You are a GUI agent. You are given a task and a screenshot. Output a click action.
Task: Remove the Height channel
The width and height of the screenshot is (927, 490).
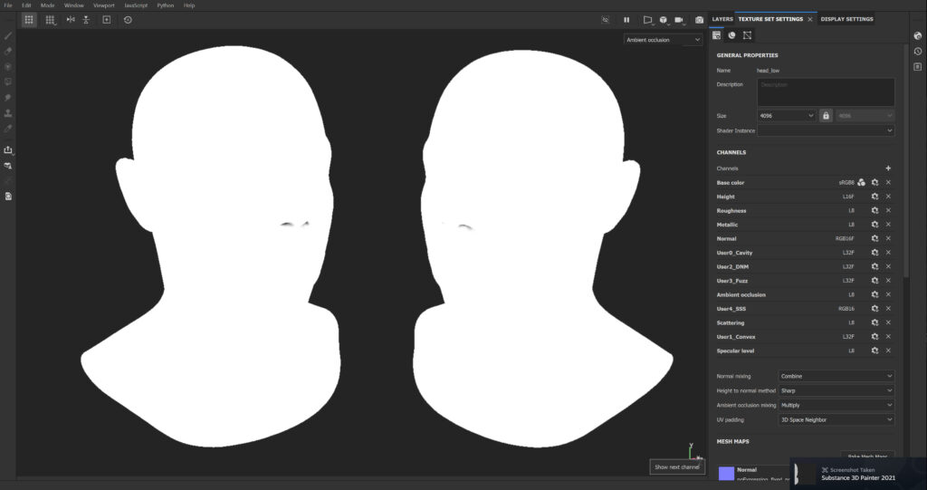click(888, 197)
